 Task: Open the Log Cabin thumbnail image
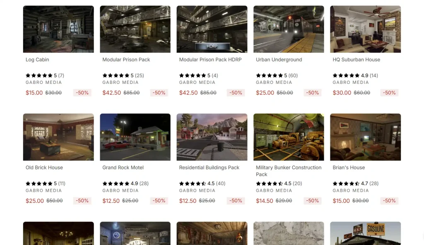[58, 29]
